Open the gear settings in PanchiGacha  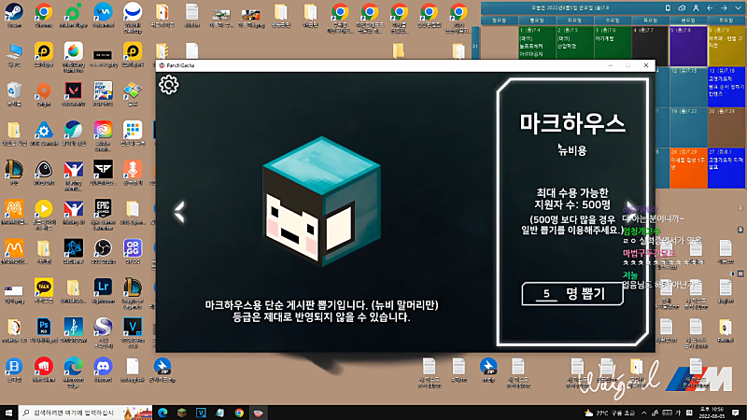[x=169, y=85]
